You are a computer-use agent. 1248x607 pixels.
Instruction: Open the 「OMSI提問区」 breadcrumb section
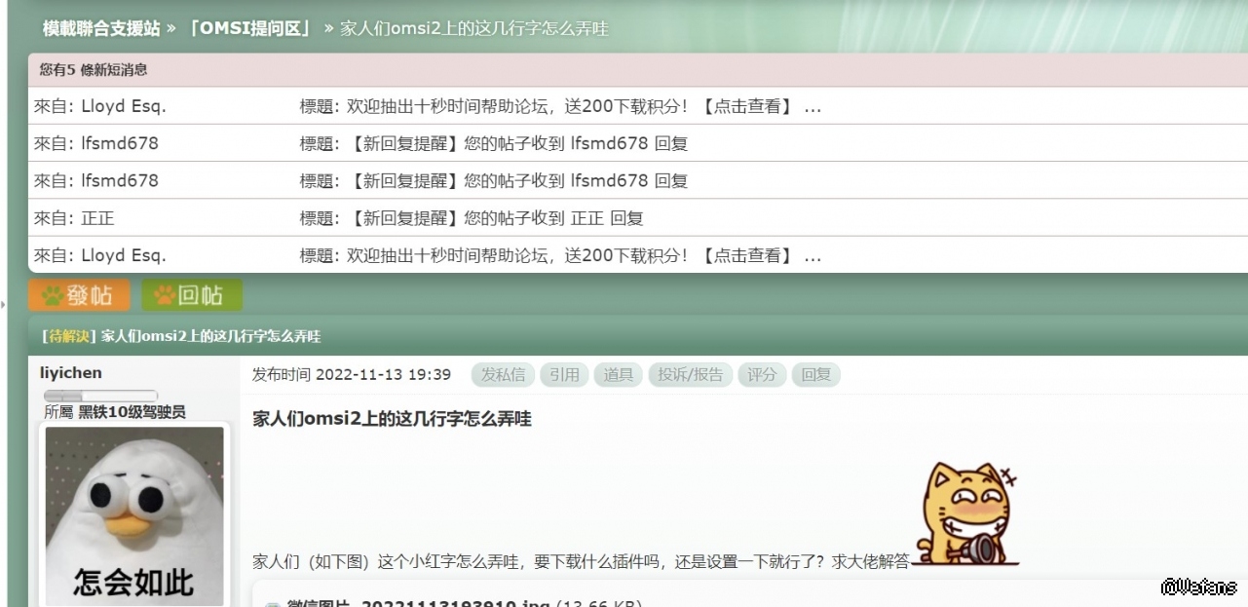tap(250, 28)
